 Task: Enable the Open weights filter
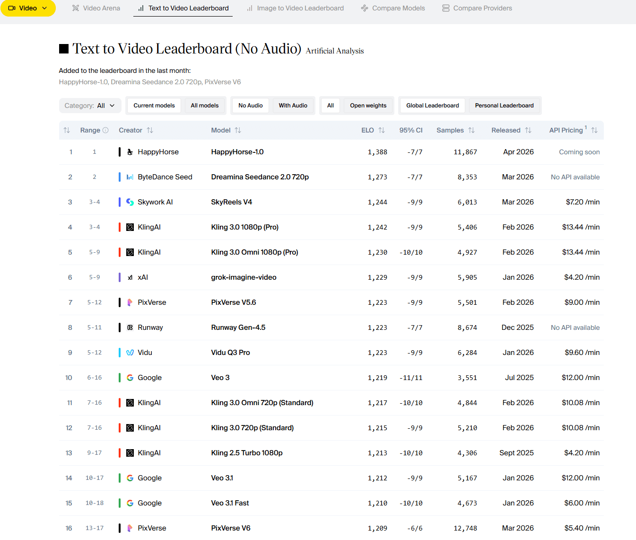368,105
